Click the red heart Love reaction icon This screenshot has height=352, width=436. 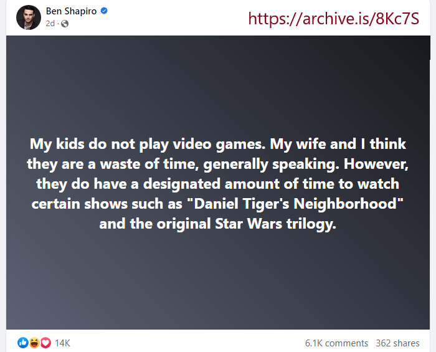tap(45, 343)
